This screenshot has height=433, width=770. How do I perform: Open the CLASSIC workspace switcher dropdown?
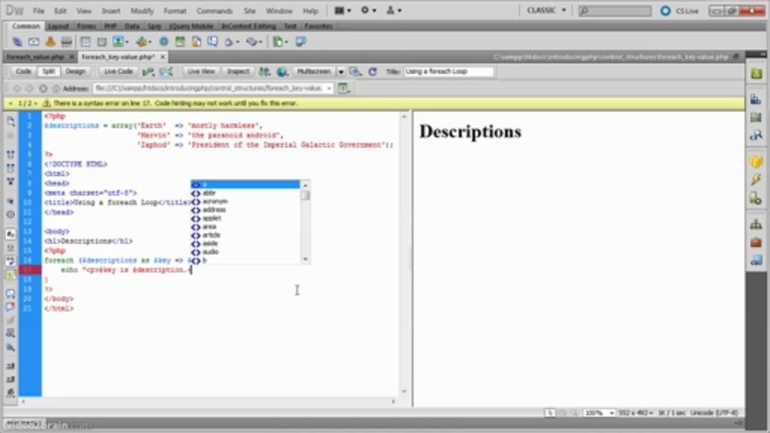[x=546, y=11]
